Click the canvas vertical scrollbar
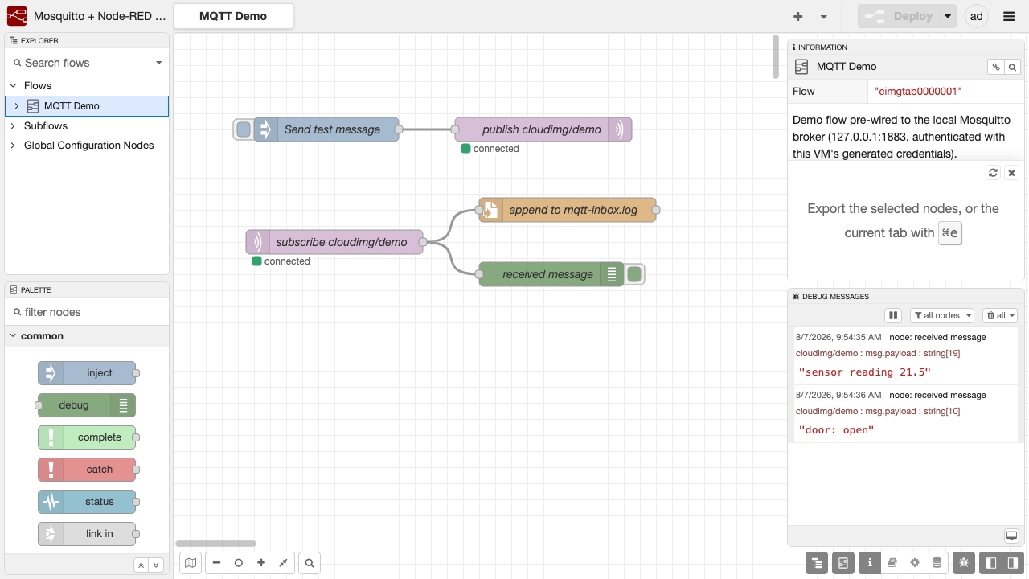 click(x=776, y=56)
